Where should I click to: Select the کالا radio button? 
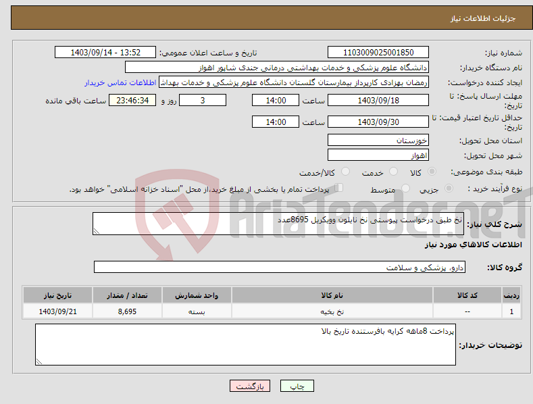click(432, 172)
